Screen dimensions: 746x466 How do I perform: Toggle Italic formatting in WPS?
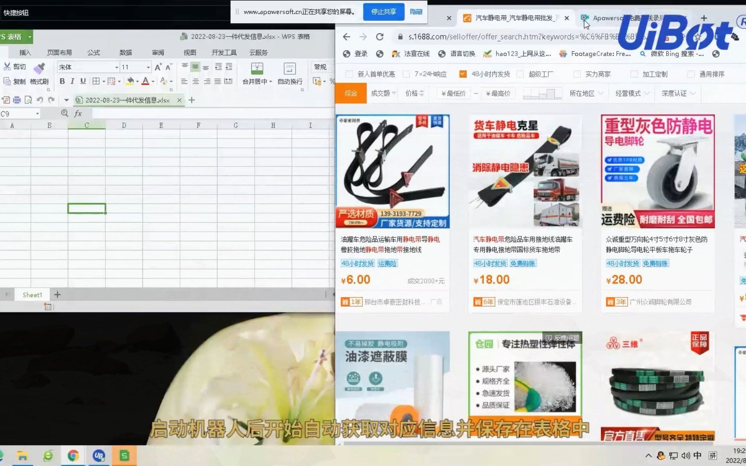pyautogui.click(x=73, y=81)
